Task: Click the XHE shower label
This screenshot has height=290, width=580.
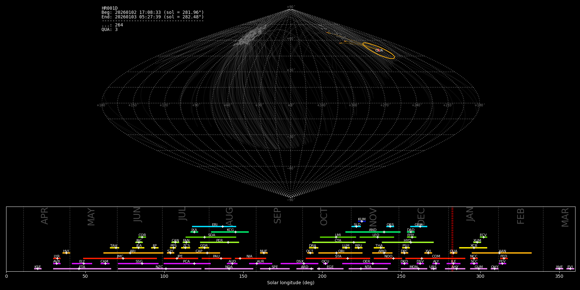Action: [559, 267]
